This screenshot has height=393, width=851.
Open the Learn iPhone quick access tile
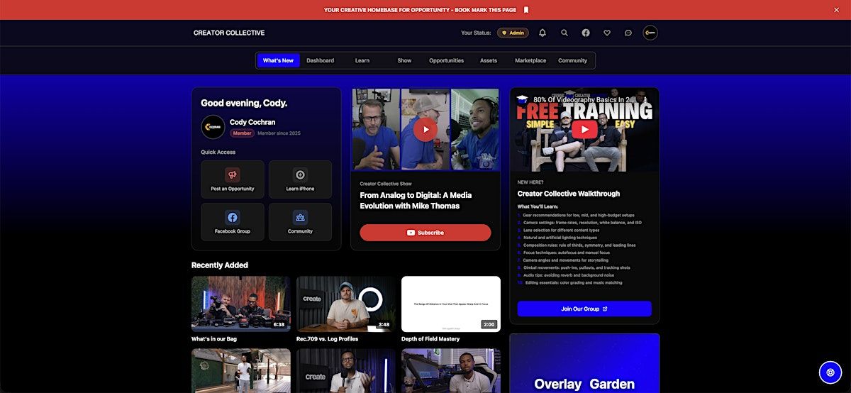coord(300,179)
